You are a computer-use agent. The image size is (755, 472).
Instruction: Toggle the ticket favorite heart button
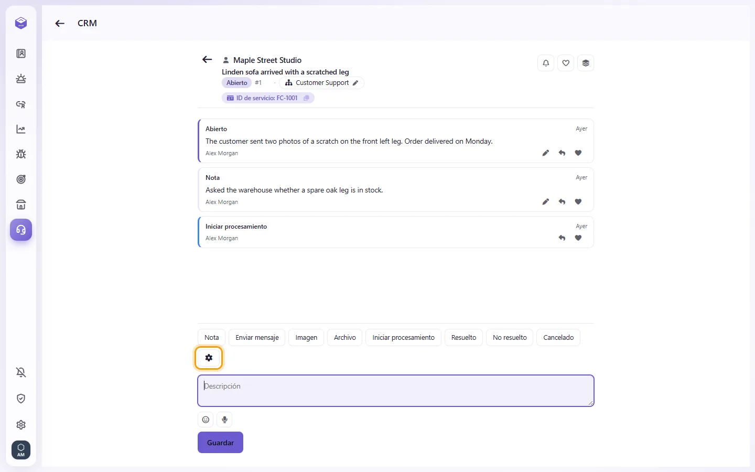tap(566, 63)
